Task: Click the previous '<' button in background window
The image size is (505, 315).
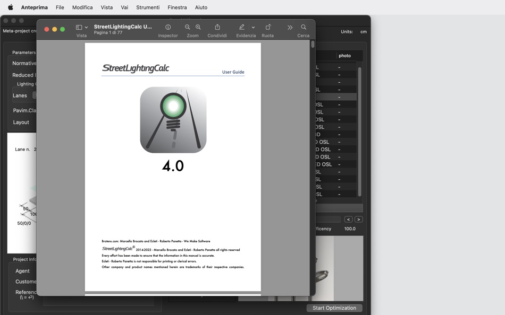Action: click(348, 219)
